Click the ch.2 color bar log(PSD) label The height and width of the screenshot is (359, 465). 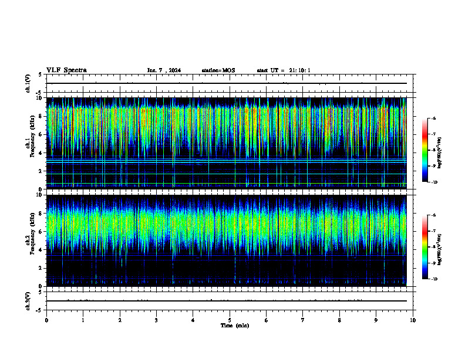pos(440,249)
